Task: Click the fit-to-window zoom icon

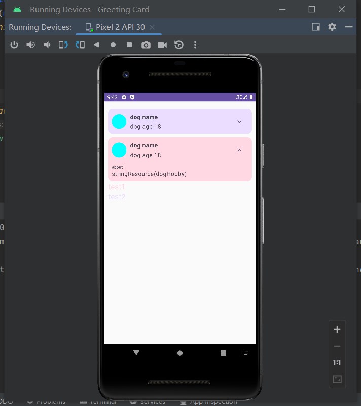Action: 337,379
